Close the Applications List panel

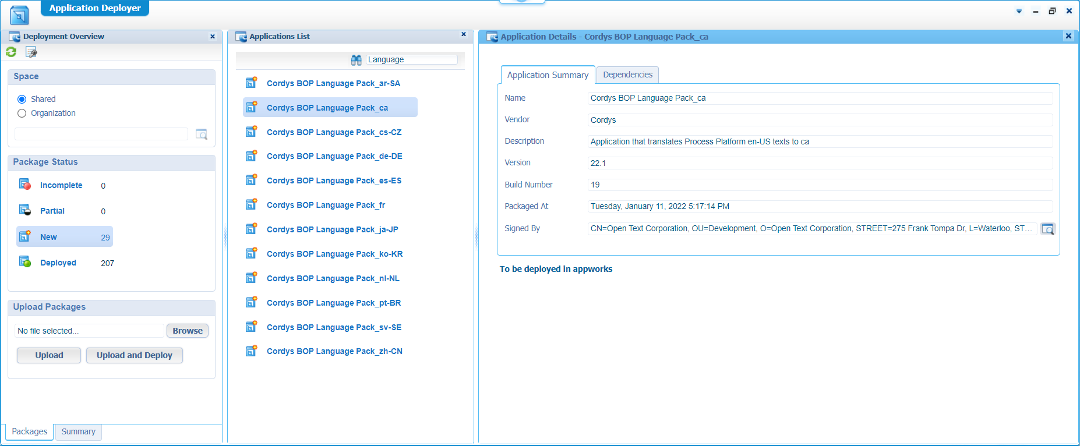(x=464, y=34)
